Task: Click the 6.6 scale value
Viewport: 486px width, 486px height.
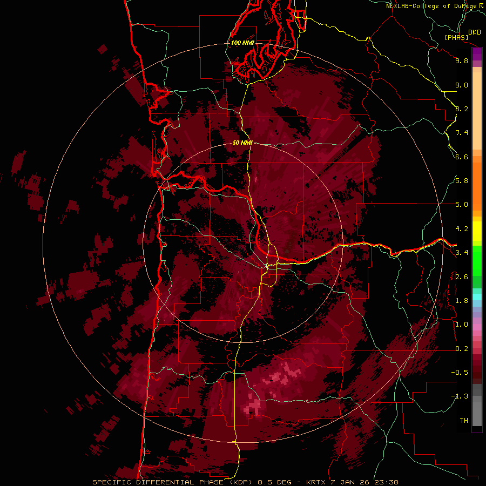Action: [x=462, y=157]
